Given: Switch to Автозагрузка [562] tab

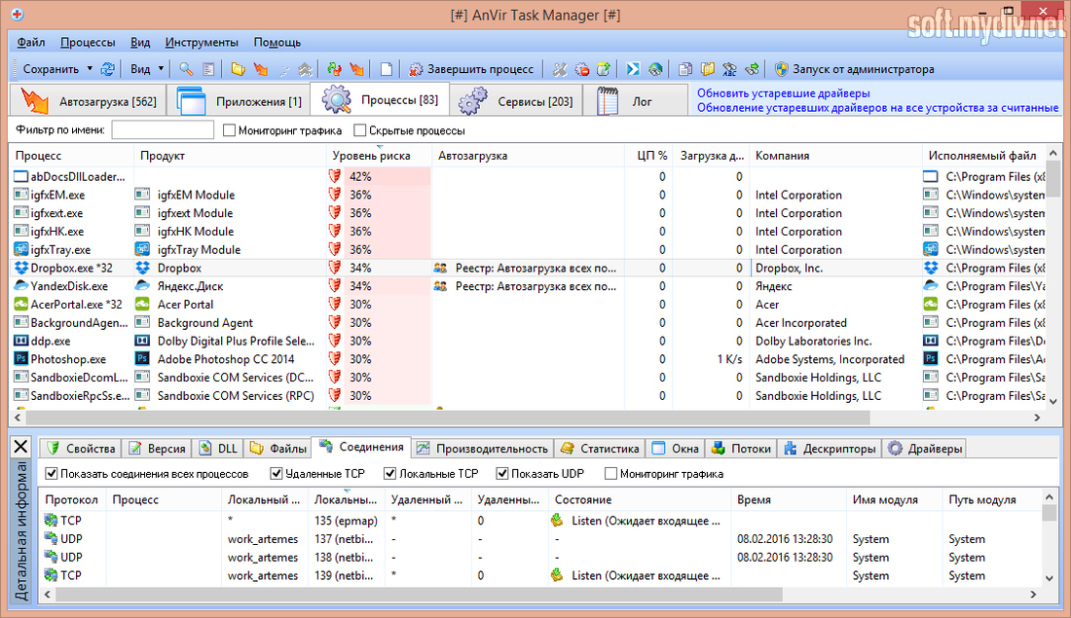Looking at the screenshot, I should tap(88, 101).
